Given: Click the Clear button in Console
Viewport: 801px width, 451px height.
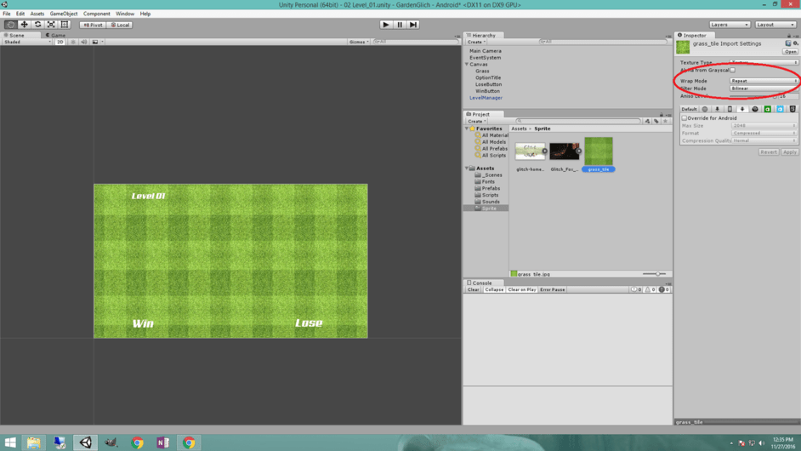Looking at the screenshot, I should point(474,289).
